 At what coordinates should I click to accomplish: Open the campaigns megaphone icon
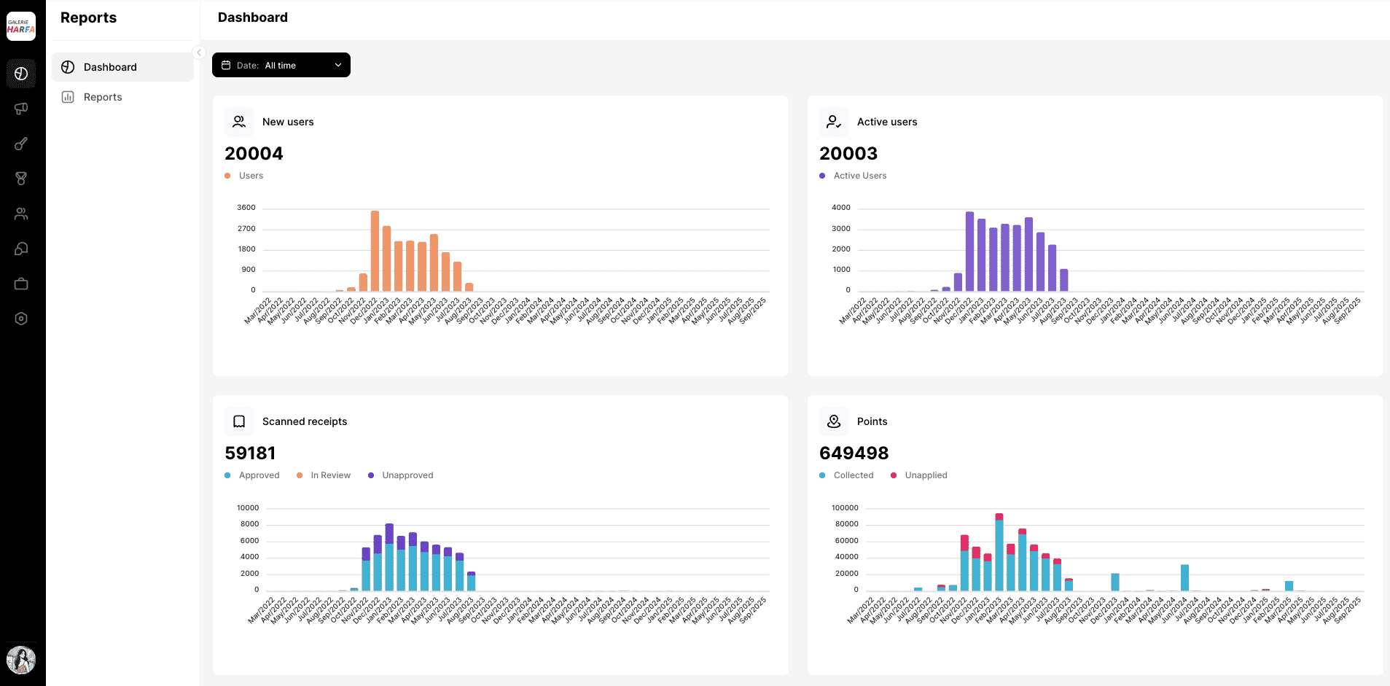[21, 108]
